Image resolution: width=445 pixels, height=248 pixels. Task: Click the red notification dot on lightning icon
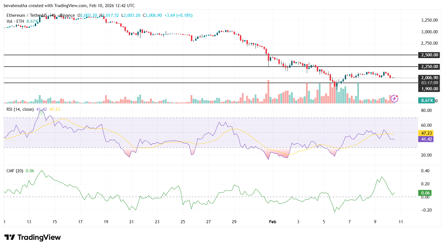click(x=397, y=96)
